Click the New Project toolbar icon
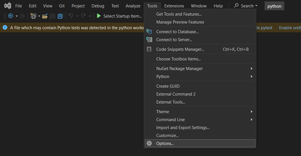301x156 pixels. pyautogui.click(x=34, y=16)
